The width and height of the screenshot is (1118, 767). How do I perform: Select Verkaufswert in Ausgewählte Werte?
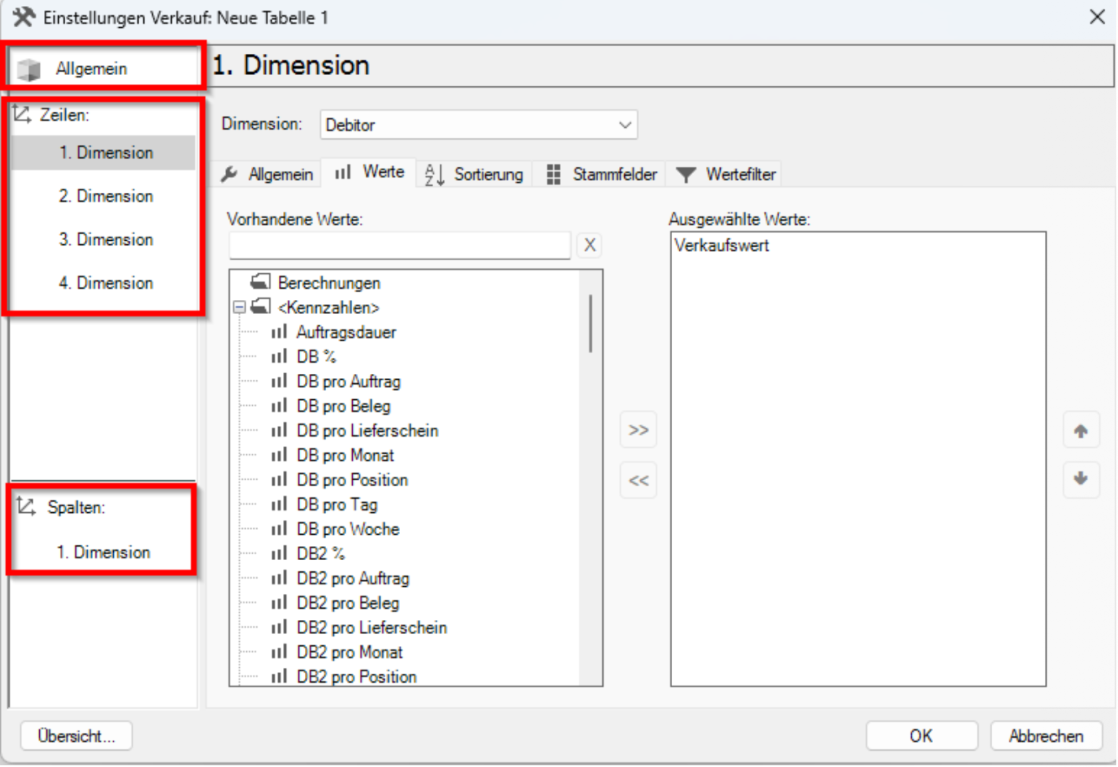tap(721, 245)
